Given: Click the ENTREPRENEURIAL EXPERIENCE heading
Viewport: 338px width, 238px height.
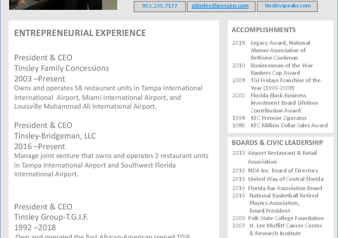Looking at the screenshot, I should point(80,33).
